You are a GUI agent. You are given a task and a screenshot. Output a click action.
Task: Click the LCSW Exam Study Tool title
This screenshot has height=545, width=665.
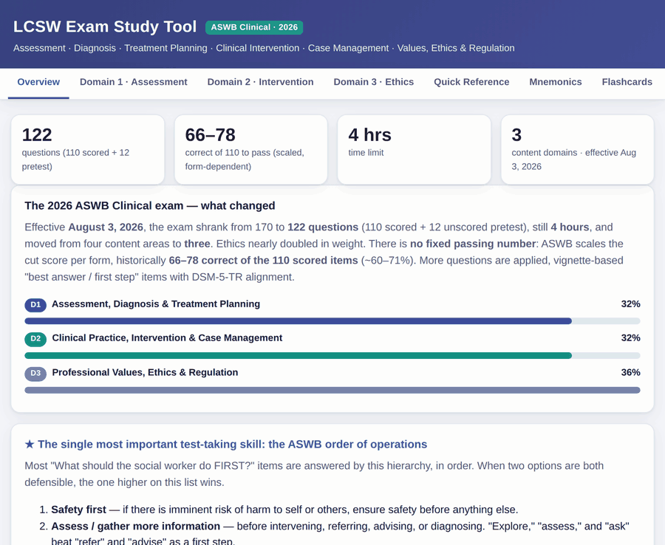(x=105, y=27)
